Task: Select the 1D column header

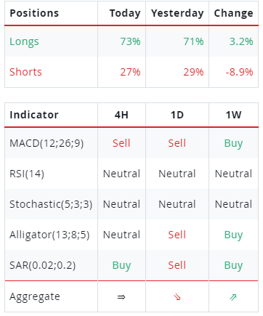Action: point(177,115)
